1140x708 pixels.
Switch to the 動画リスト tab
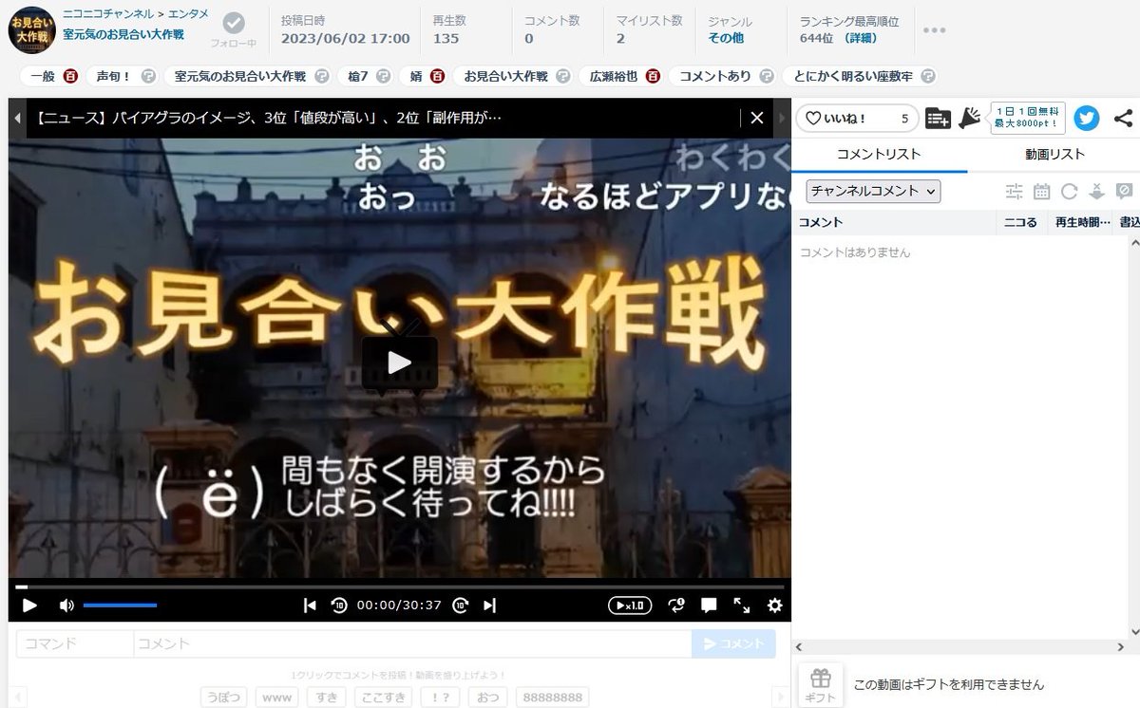click(1053, 154)
